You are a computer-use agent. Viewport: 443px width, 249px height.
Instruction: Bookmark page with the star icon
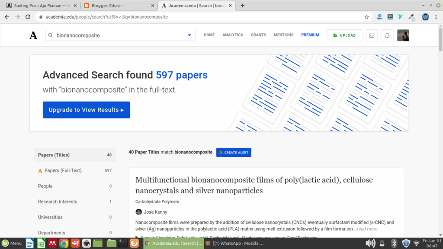[x=367, y=17]
